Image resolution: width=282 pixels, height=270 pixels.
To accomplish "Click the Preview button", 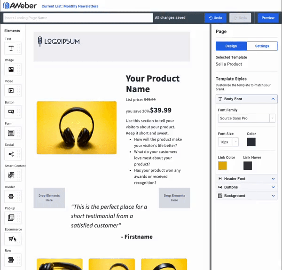I will tap(268, 18).
